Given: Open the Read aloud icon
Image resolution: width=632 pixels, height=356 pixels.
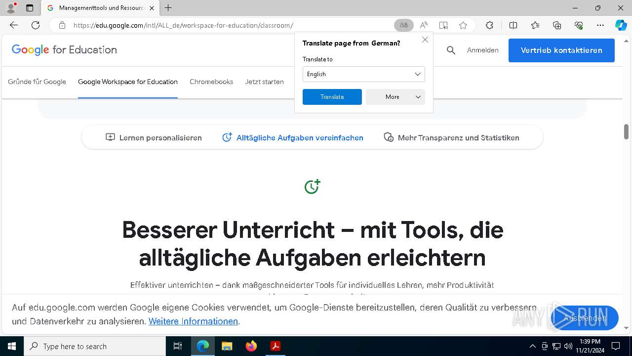Looking at the screenshot, I should [424, 25].
